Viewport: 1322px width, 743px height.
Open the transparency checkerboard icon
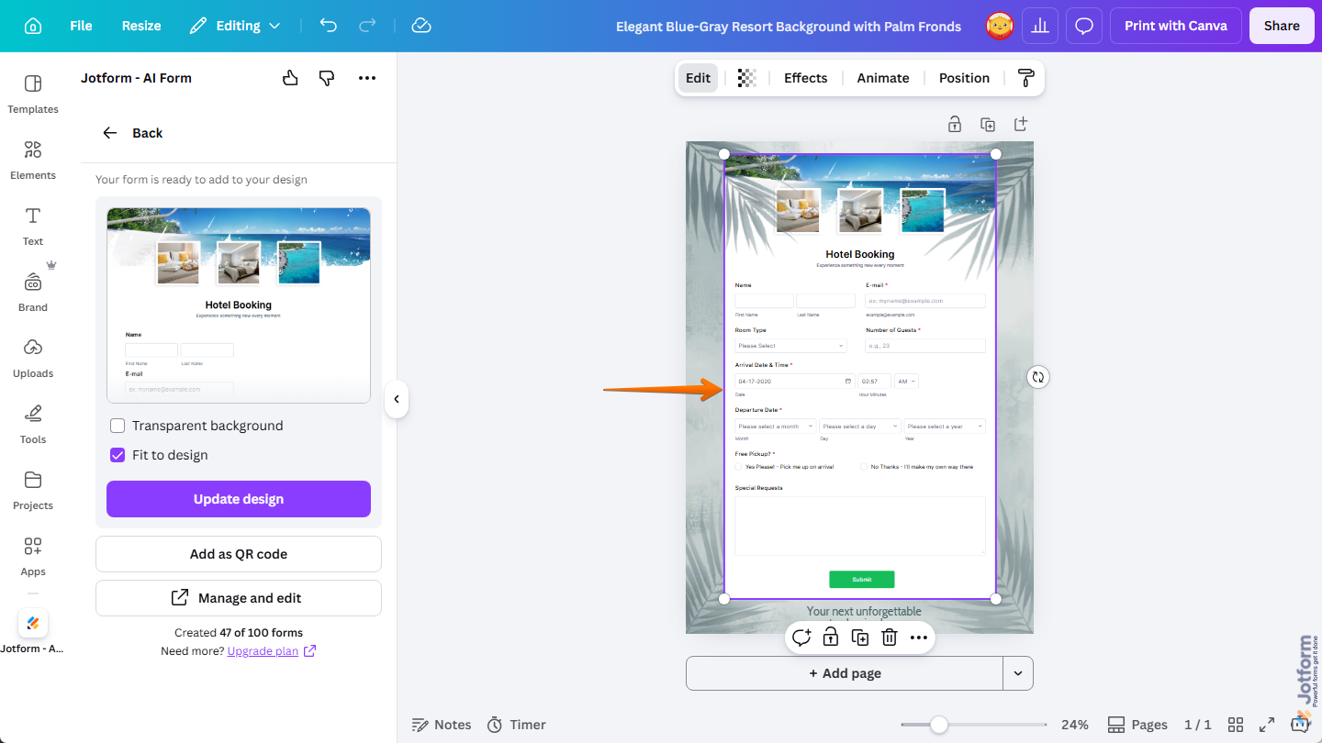747,78
